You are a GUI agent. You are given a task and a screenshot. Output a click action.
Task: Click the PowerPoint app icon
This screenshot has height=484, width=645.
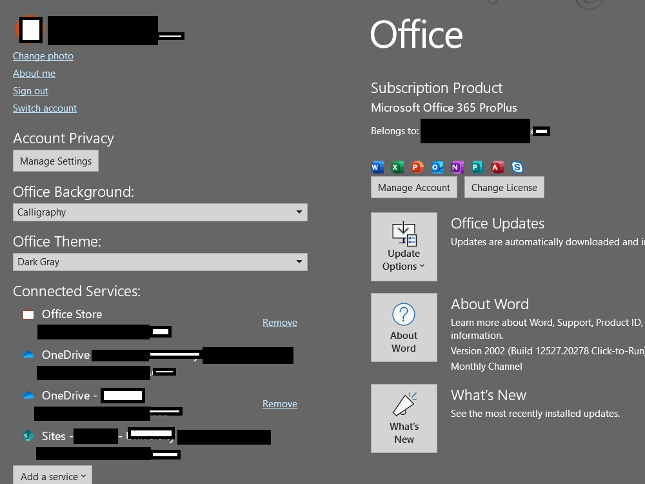tap(417, 167)
